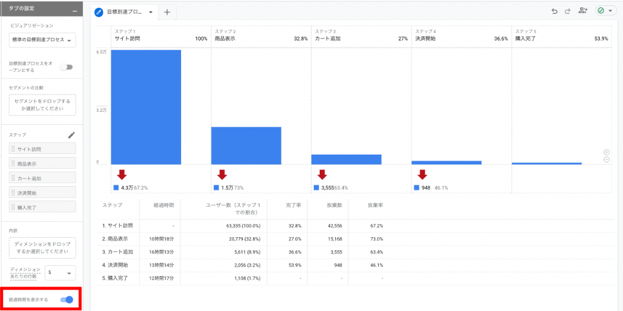Image resolution: width=623 pixels, height=311 pixels.
Task: Click the 16時間13分 elapsed time cell
Action: pyautogui.click(x=161, y=252)
